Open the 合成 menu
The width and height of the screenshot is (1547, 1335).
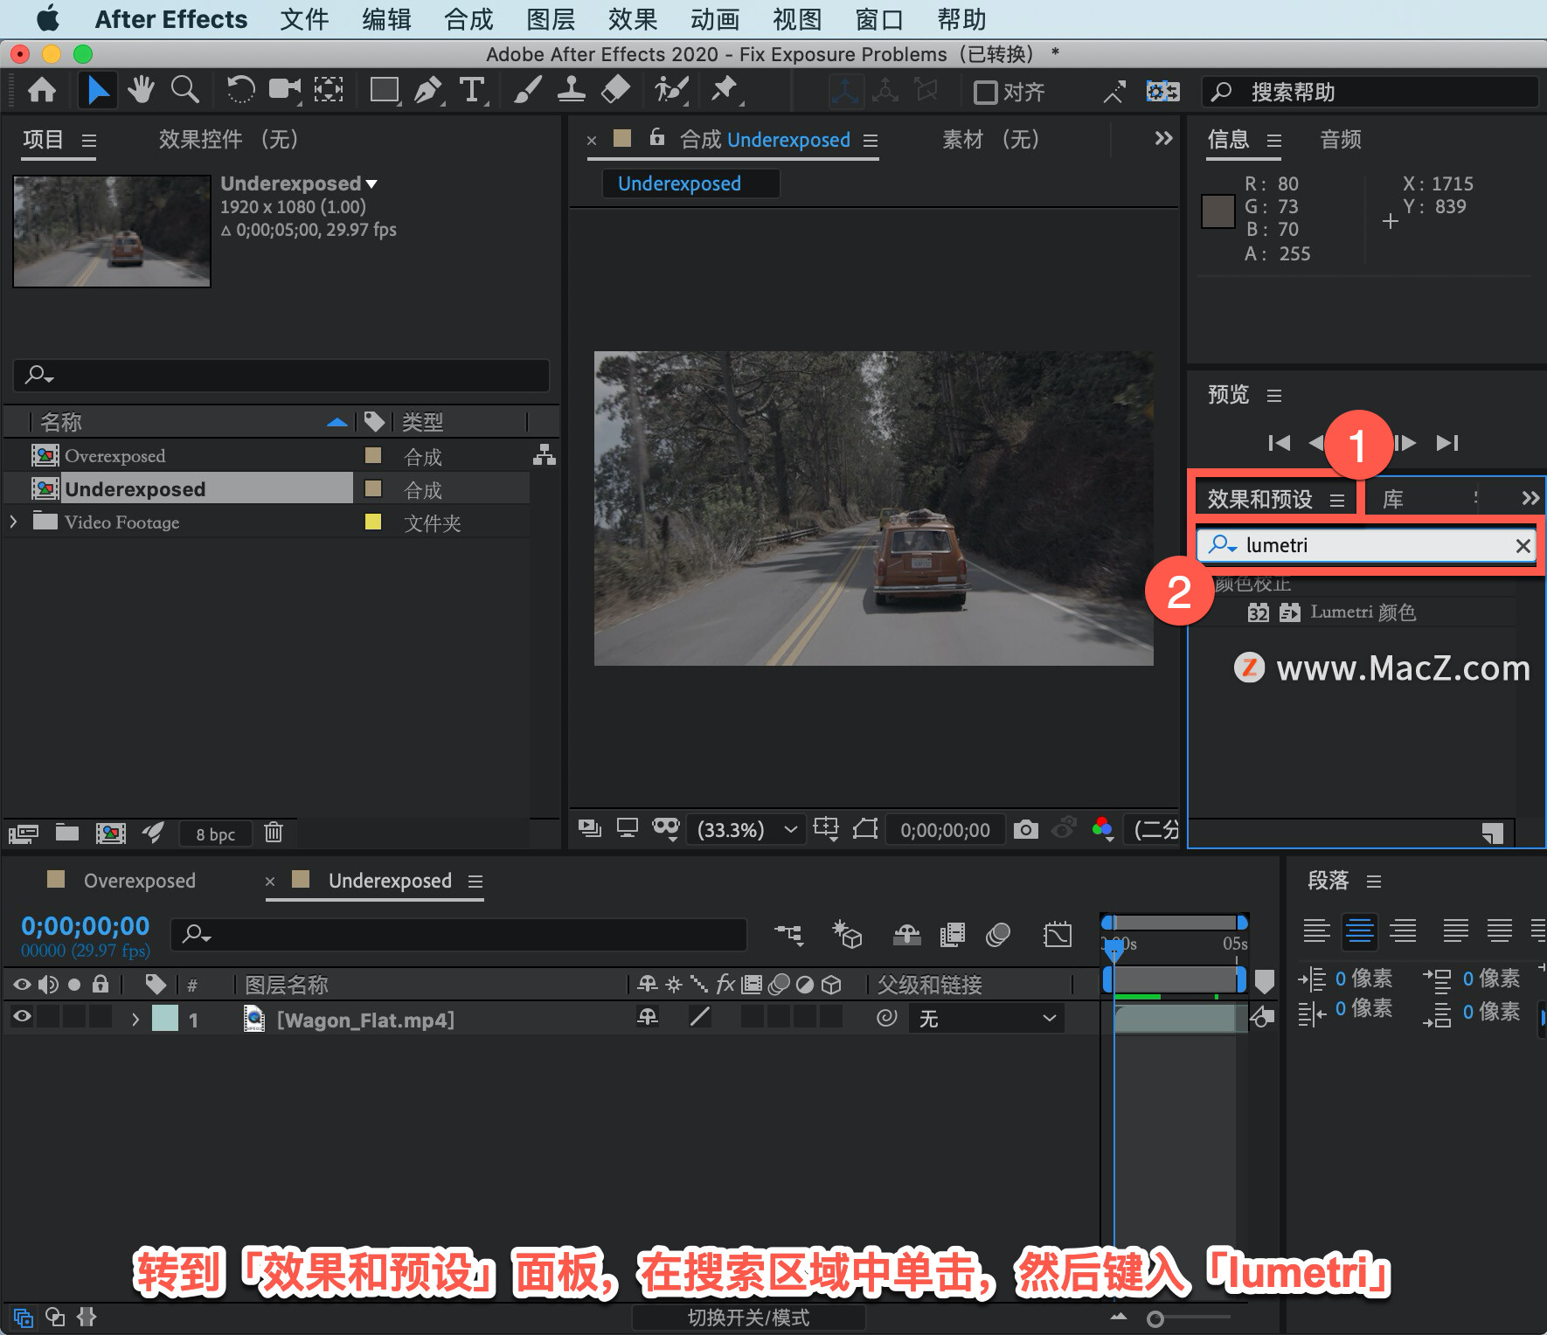tap(468, 19)
